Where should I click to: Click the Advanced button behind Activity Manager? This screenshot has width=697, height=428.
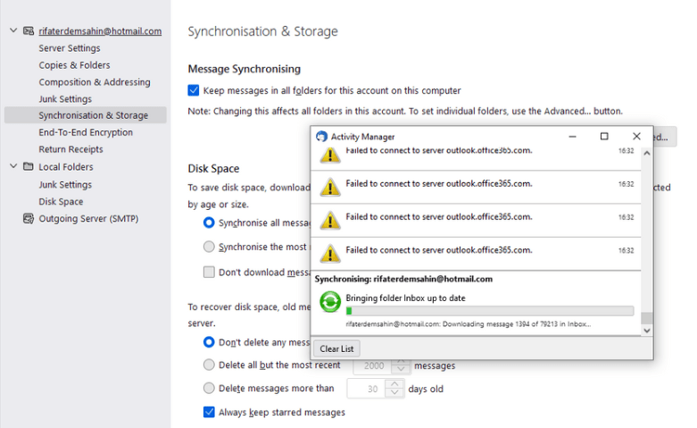665,137
